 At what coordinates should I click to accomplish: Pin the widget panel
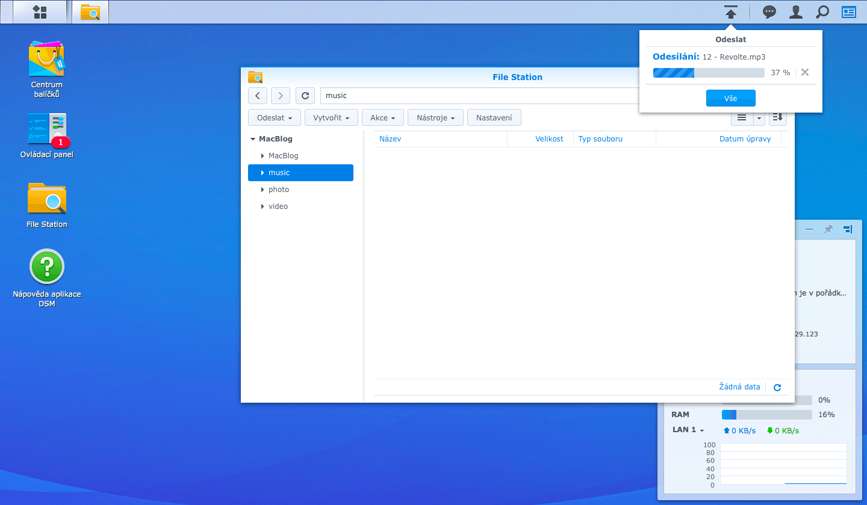828,229
